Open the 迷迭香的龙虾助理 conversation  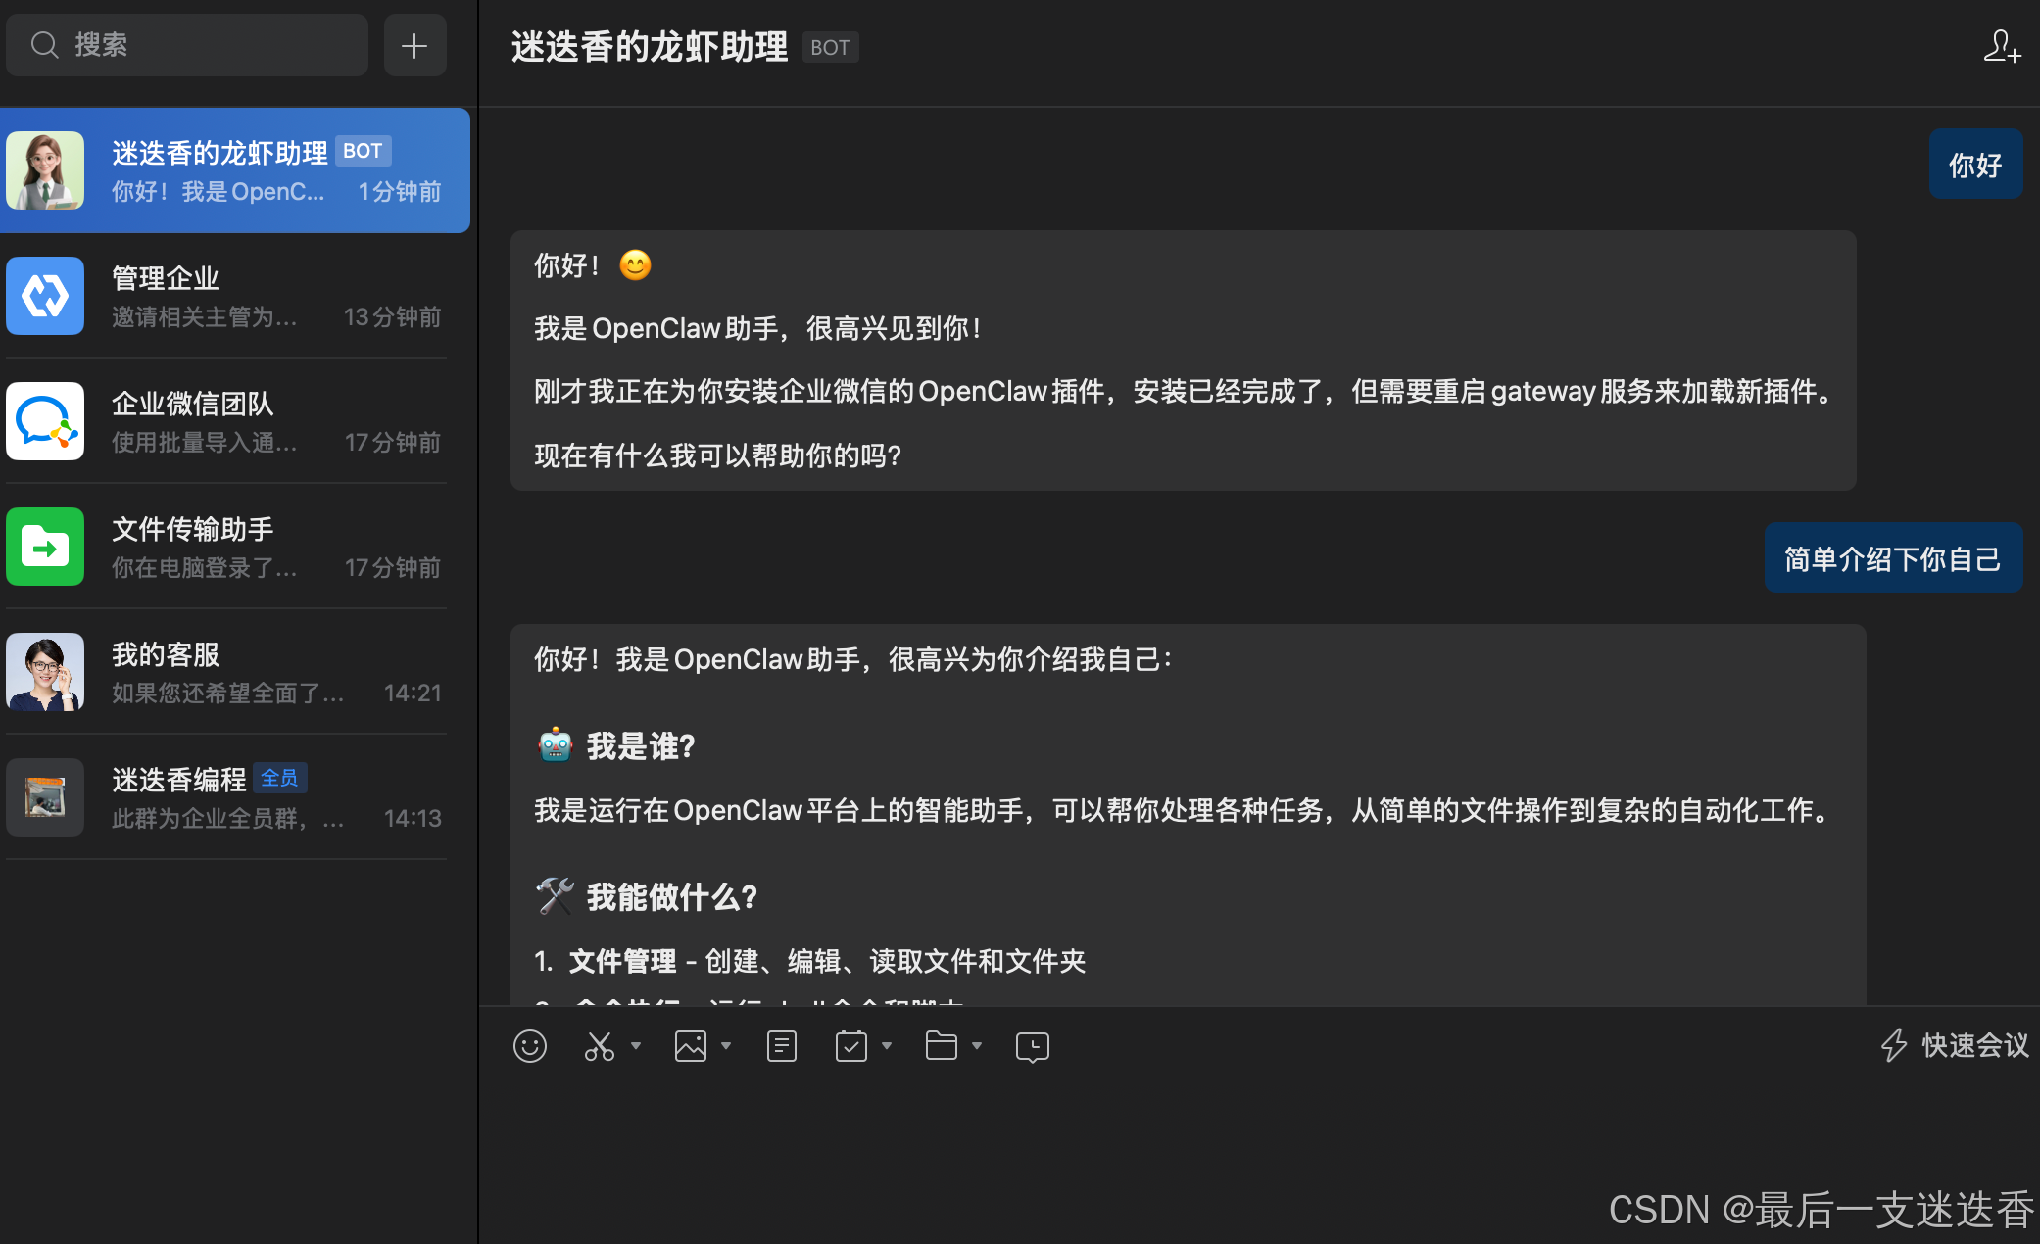[235, 170]
